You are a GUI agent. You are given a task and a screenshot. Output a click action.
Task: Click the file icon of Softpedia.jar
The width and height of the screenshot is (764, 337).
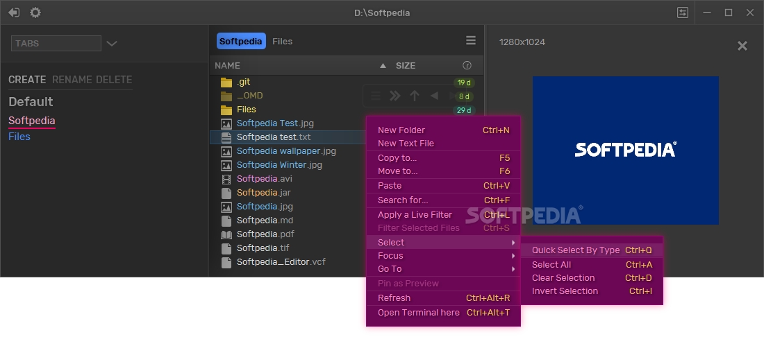pyautogui.click(x=226, y=193)
